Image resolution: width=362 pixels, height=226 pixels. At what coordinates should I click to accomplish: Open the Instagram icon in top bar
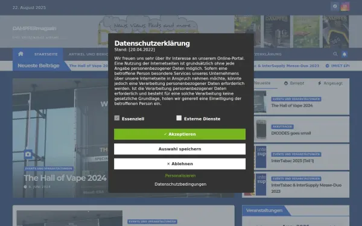point(345,7)
